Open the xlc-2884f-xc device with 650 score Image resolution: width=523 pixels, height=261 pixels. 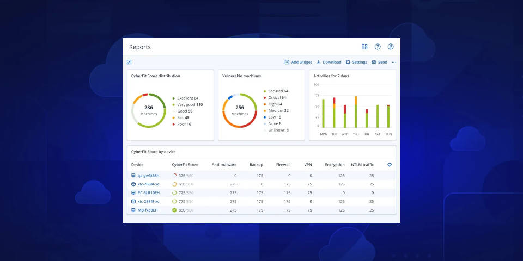[148, 184]
